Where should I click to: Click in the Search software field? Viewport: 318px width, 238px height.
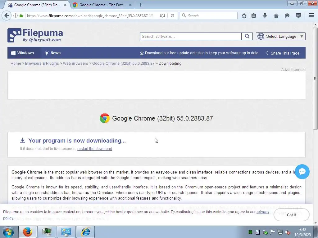point(191,36)
